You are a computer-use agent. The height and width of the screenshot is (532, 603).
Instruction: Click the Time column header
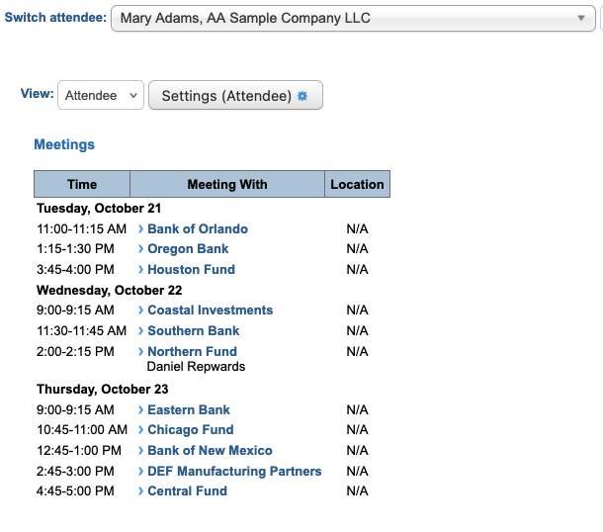[x=82, y=184]
